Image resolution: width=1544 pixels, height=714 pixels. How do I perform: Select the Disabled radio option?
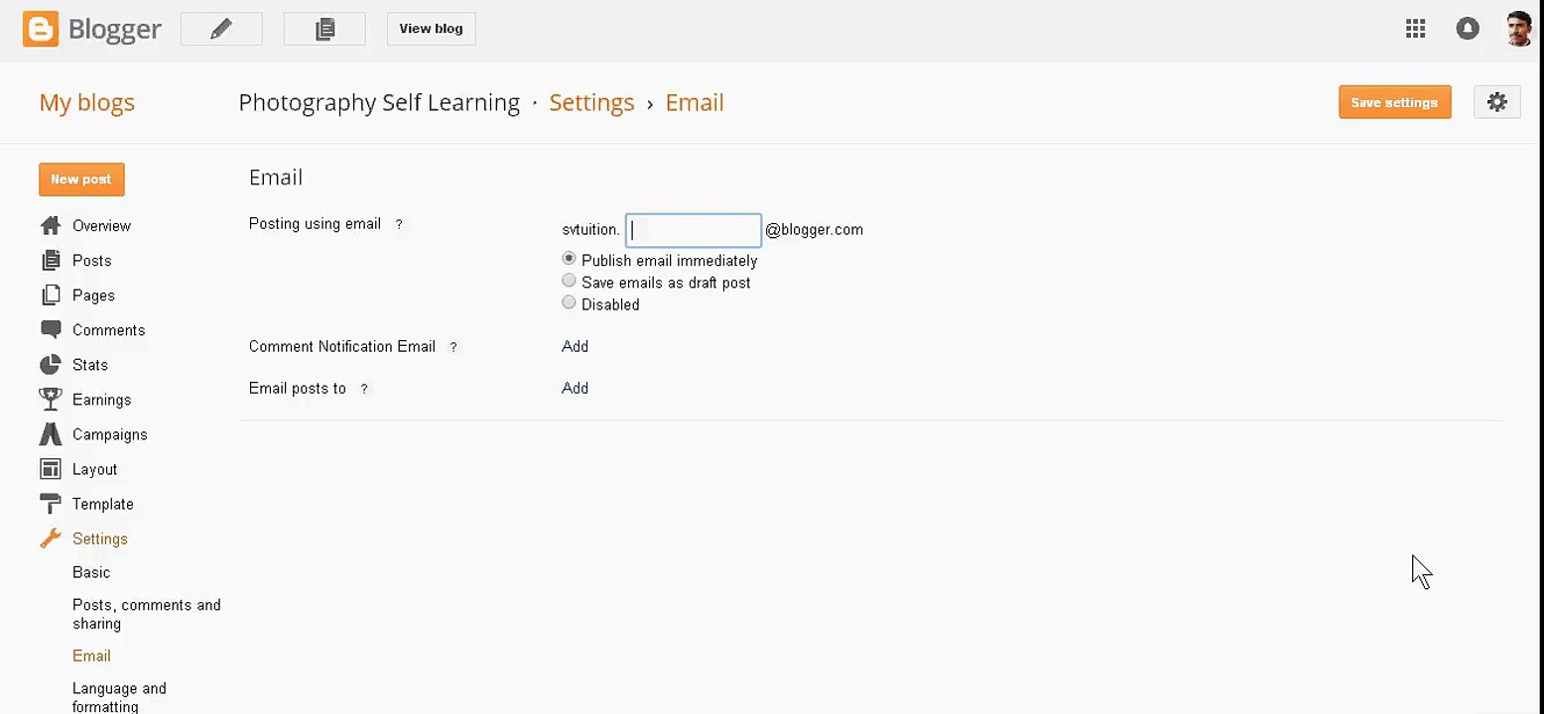pos(569,302)
